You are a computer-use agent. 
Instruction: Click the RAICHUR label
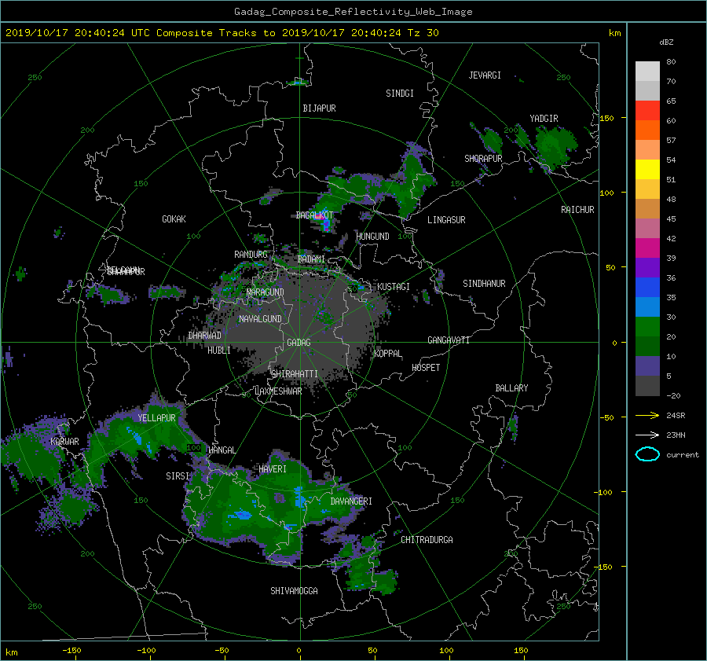577,210
